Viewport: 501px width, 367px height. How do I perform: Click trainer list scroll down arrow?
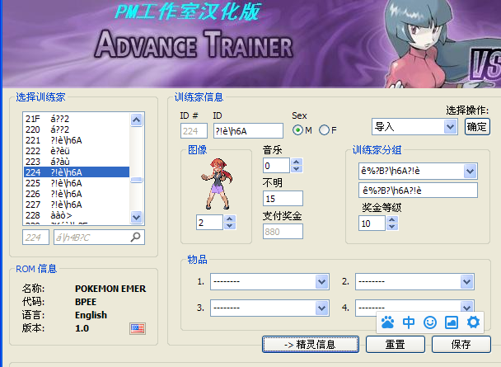[x=137, y=218]
